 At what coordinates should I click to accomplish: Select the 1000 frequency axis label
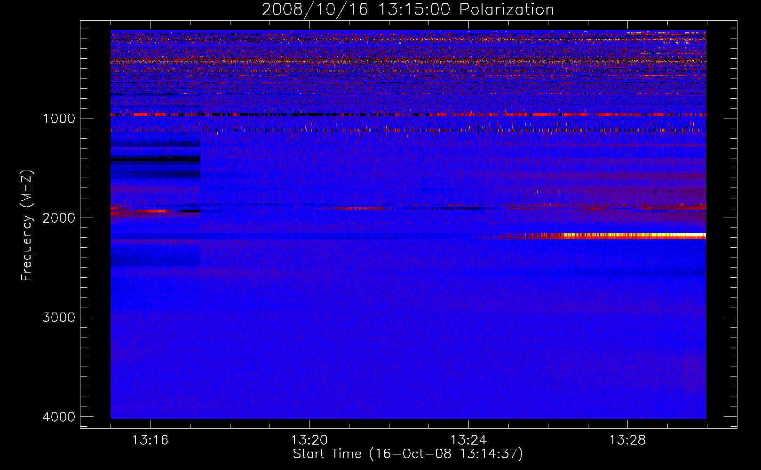59,118
